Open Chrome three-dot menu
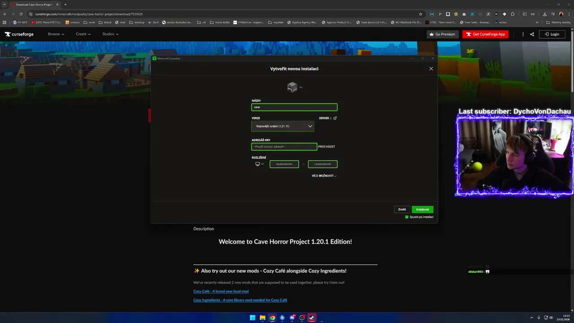 (569, 14)
